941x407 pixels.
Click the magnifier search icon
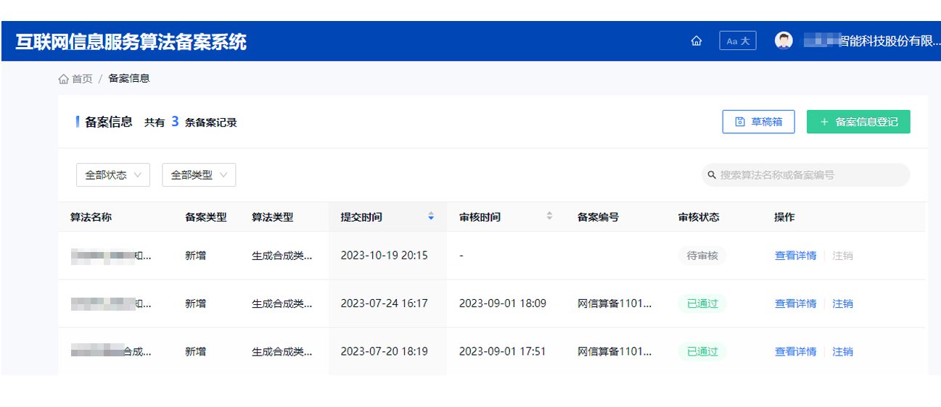[712, 175]
